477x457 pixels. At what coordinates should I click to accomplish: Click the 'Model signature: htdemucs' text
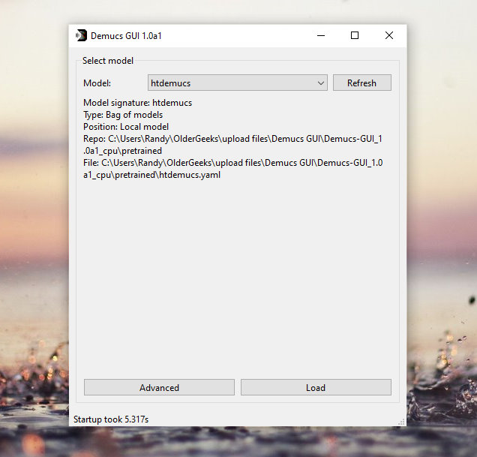pos(137,103)
